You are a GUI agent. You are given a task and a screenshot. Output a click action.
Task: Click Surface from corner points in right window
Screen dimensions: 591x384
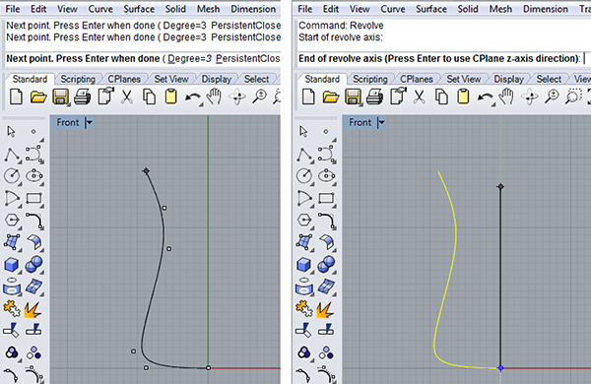point(303,242)
